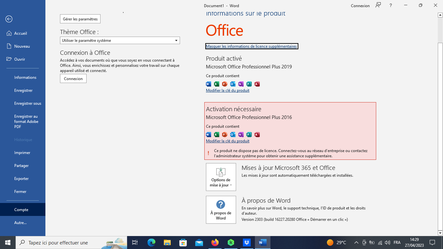This screenshot has width=443, height=249.
Task: Click the PowerPoint icon under Office Professionnel Plus 2019
Action: pyautogui.click(x=225, y=84)
